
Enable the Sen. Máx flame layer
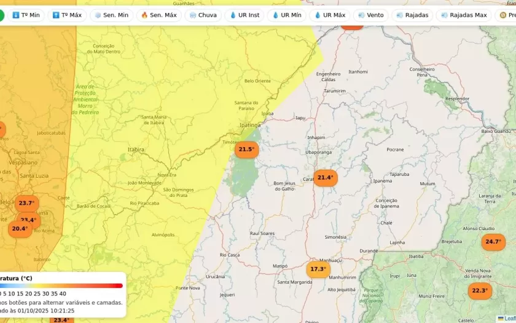coord(158,15)
